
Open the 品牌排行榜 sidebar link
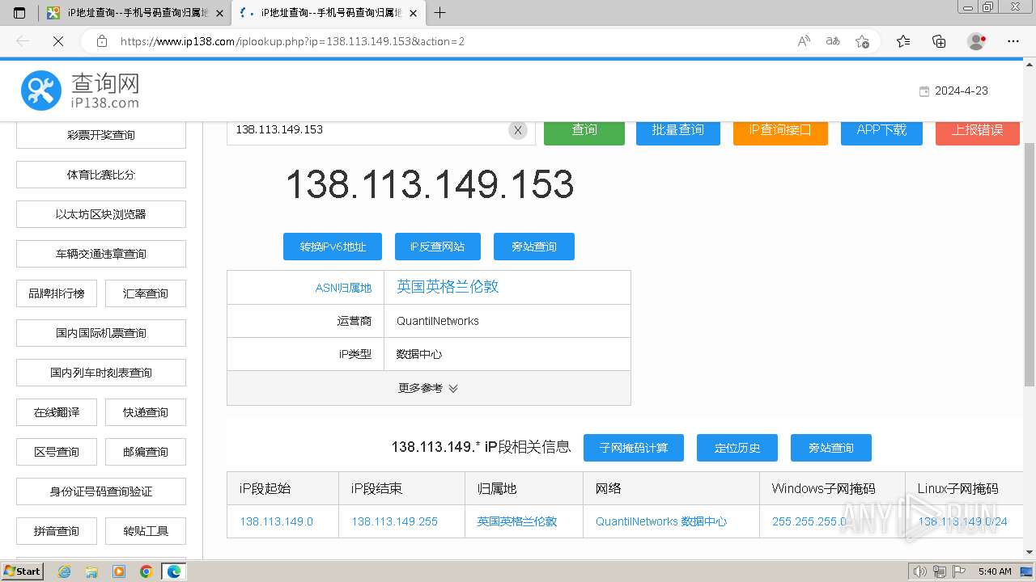tap(57, 293)
